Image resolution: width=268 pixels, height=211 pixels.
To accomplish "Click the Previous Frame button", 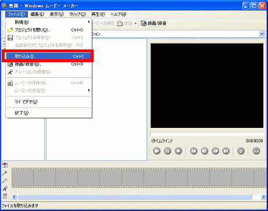I will [x=205, y=151].
